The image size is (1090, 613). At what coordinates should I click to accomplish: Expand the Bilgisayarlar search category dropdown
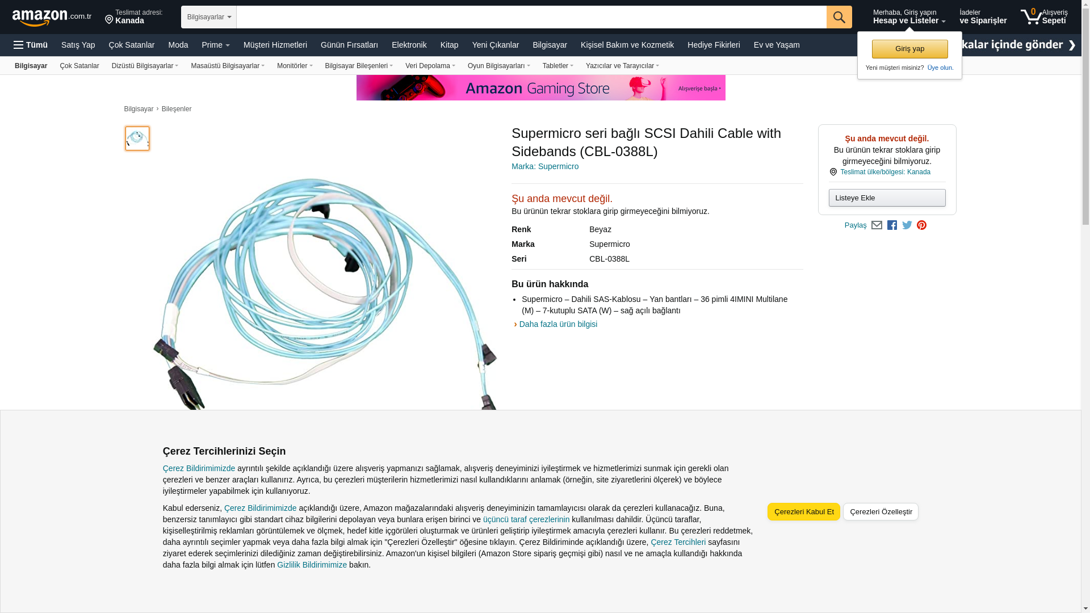pyautogui.click(x=209, y=17)
